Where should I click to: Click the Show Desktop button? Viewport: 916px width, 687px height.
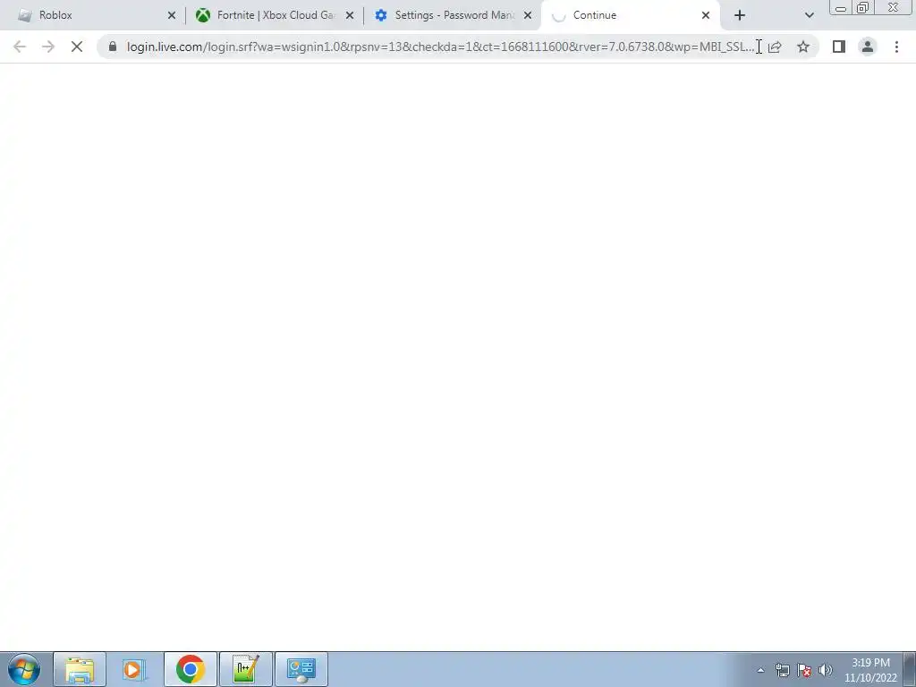[x=910, y=669]
